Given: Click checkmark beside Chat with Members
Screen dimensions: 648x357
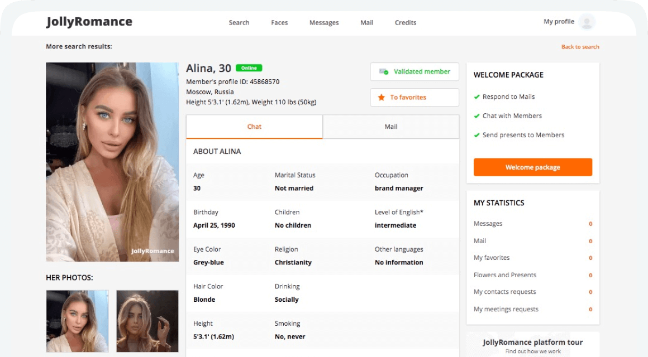Looking at the screenshot, I should pos(477,116).
